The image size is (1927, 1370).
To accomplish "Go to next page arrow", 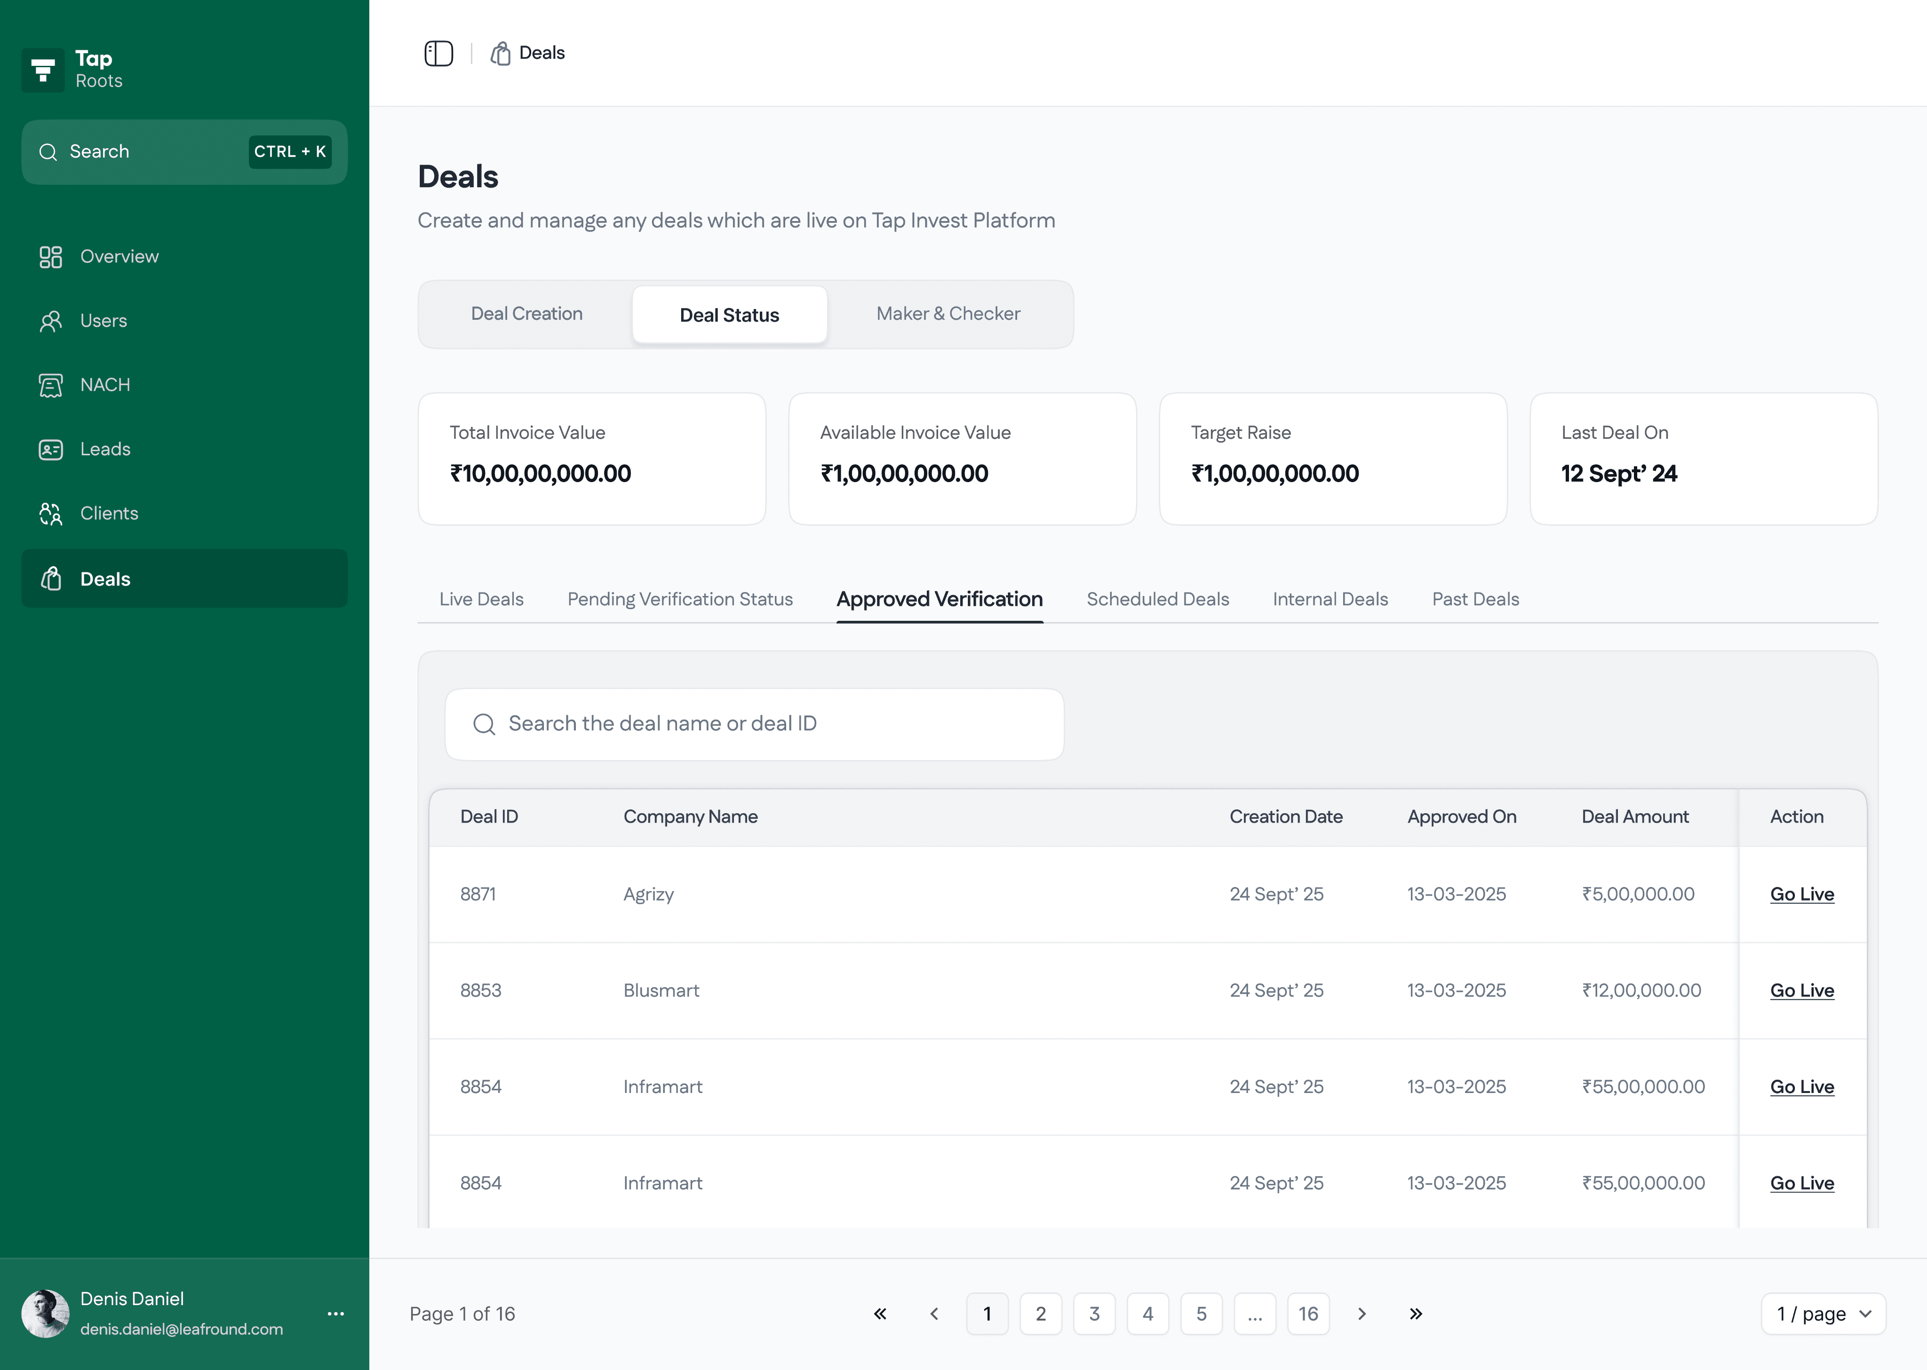I will [x=1361, y=1314].
